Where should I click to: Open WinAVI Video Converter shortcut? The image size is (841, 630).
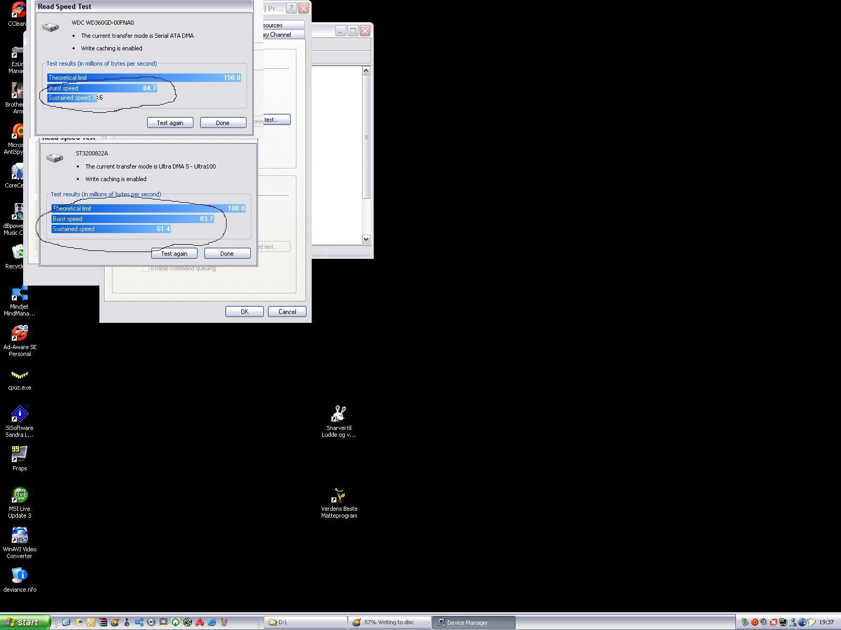click(x=19, y=543)
